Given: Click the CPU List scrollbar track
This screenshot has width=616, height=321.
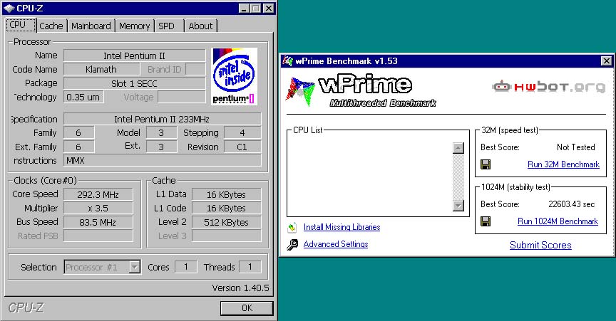Looking at the screenshot, I should tap(458, 177).
